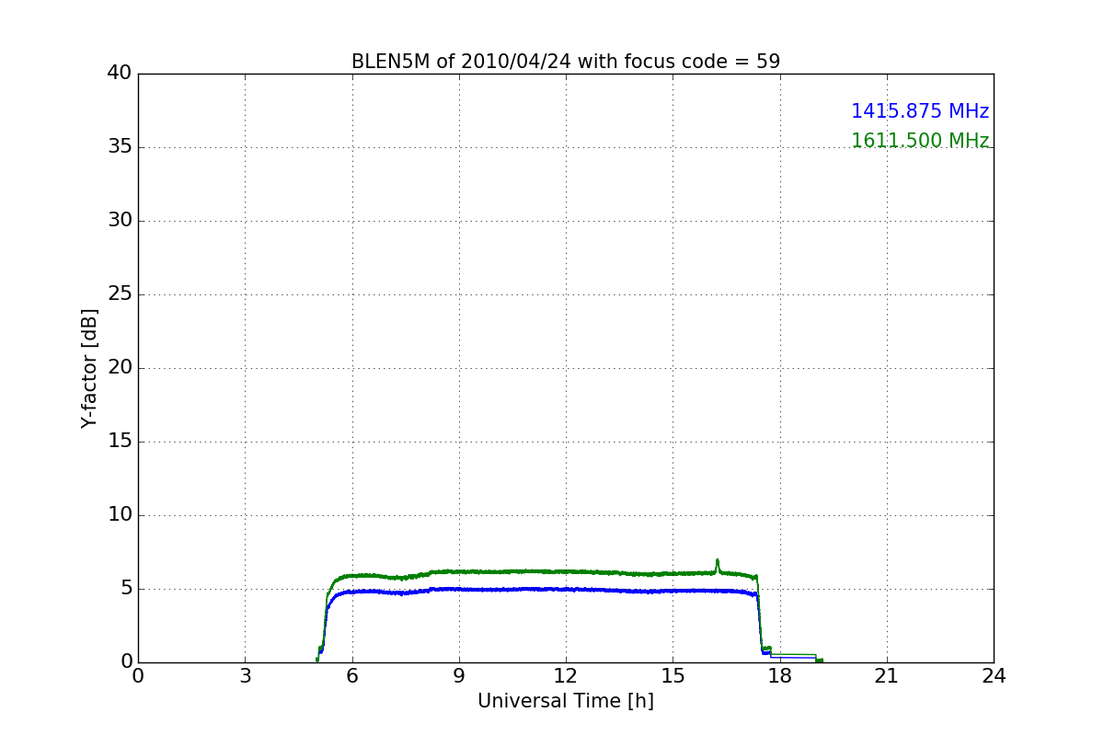Click the x-axis tick label 12
This screenshot has height=736, width=1104.
566,676
